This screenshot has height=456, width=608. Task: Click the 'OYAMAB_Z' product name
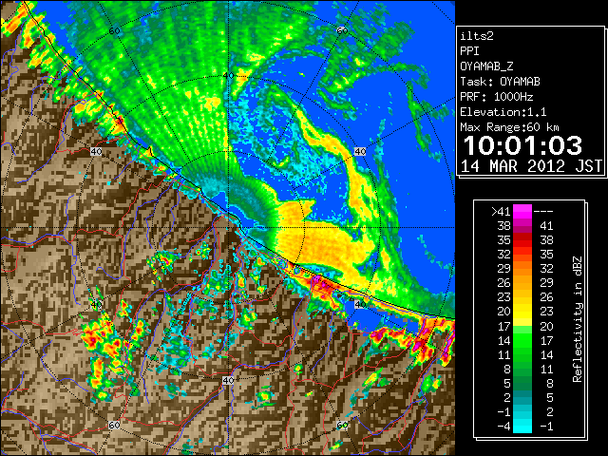[486, 66]
